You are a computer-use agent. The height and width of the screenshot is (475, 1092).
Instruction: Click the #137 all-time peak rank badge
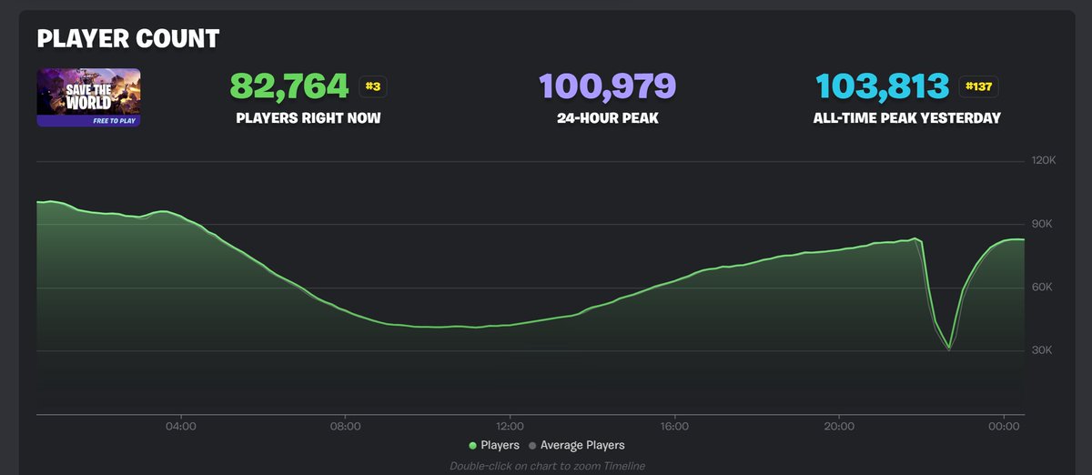pyautogui.click(x=981, y=87)
